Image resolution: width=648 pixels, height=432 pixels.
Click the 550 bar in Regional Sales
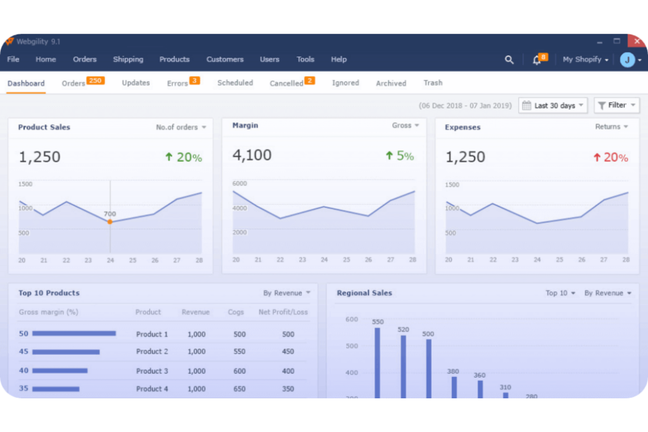(377, 363)
